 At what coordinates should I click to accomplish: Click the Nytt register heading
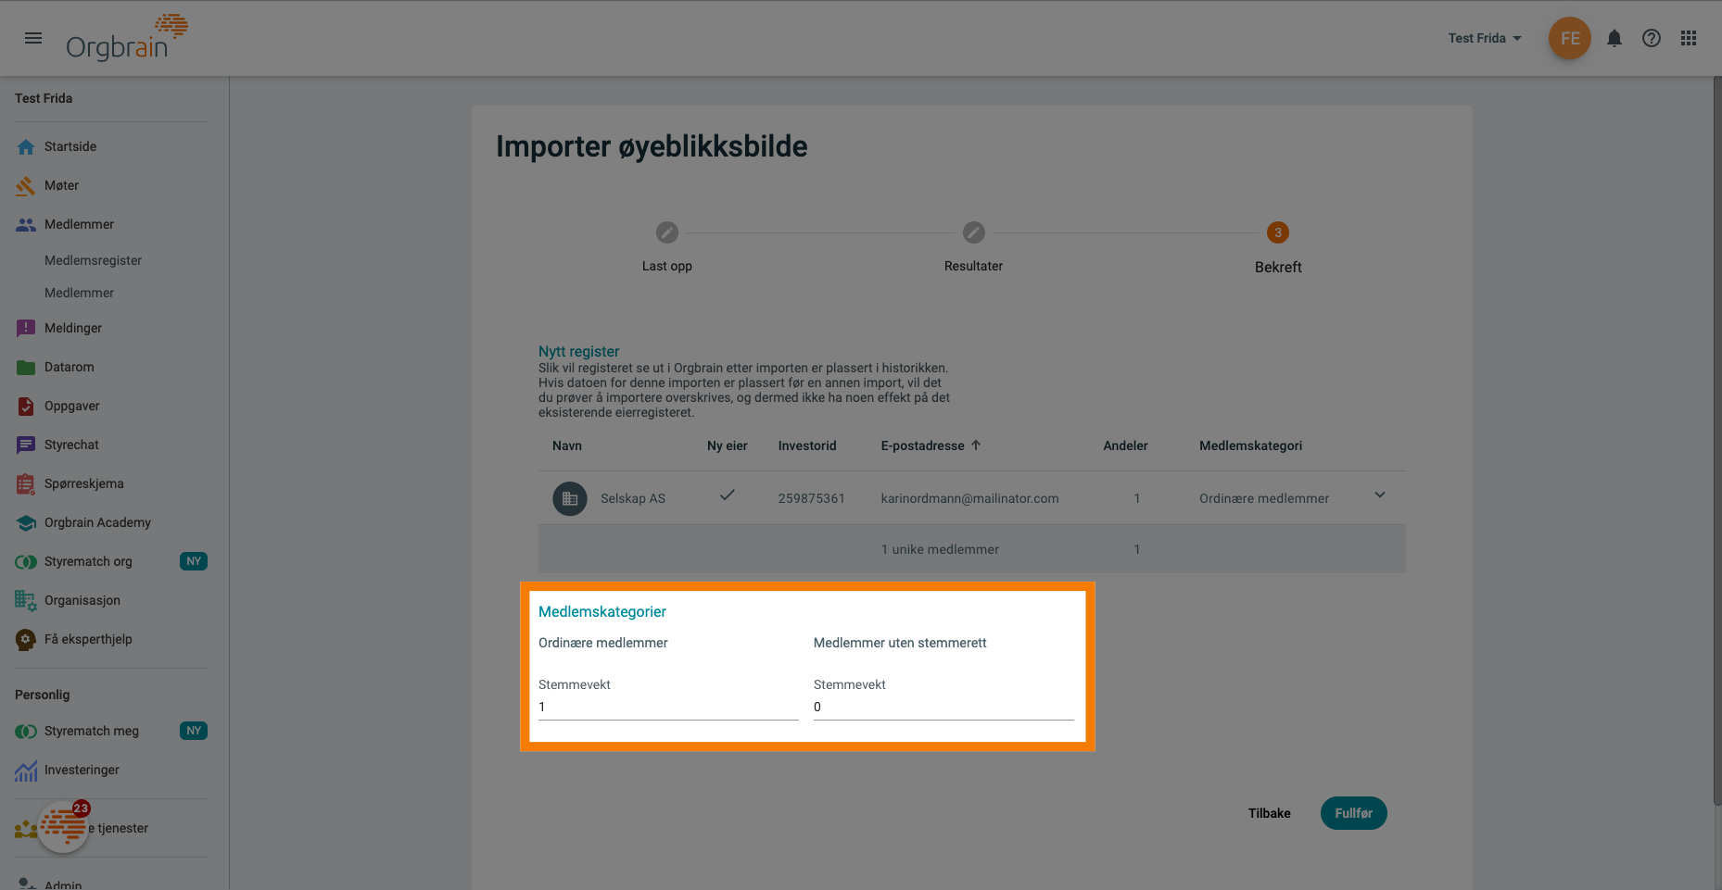tap(578, 351)
